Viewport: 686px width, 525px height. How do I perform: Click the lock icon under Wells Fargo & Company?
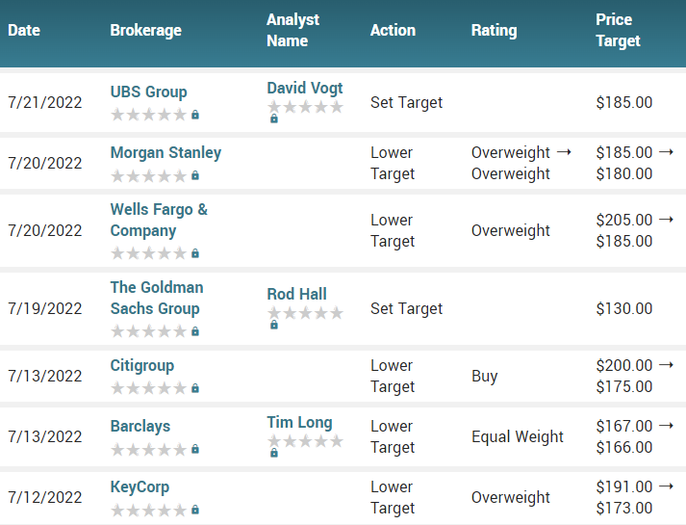195,253
